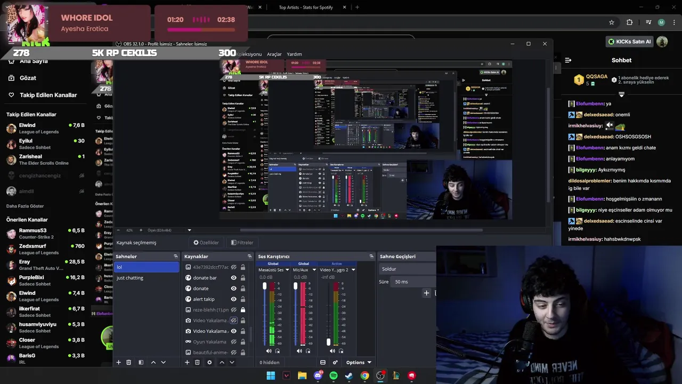Image resolution: width=682 pixels, height=384 pixels.
Task: Click Daha Fazla Göster link
Action: pos(25,206)
